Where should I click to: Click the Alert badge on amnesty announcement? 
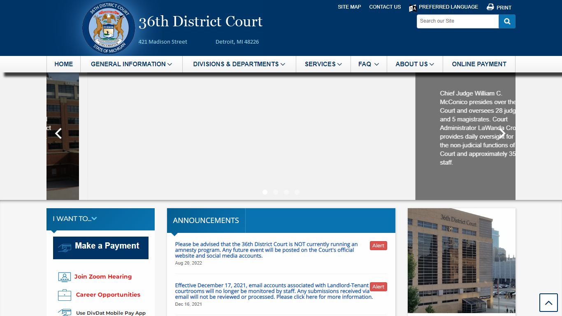point(378,246)
